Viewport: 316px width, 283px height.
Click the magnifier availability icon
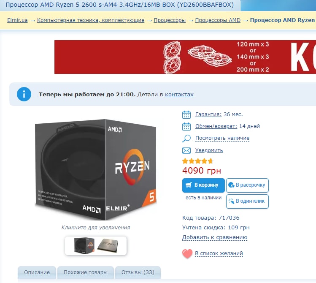(x=186, y=139)
